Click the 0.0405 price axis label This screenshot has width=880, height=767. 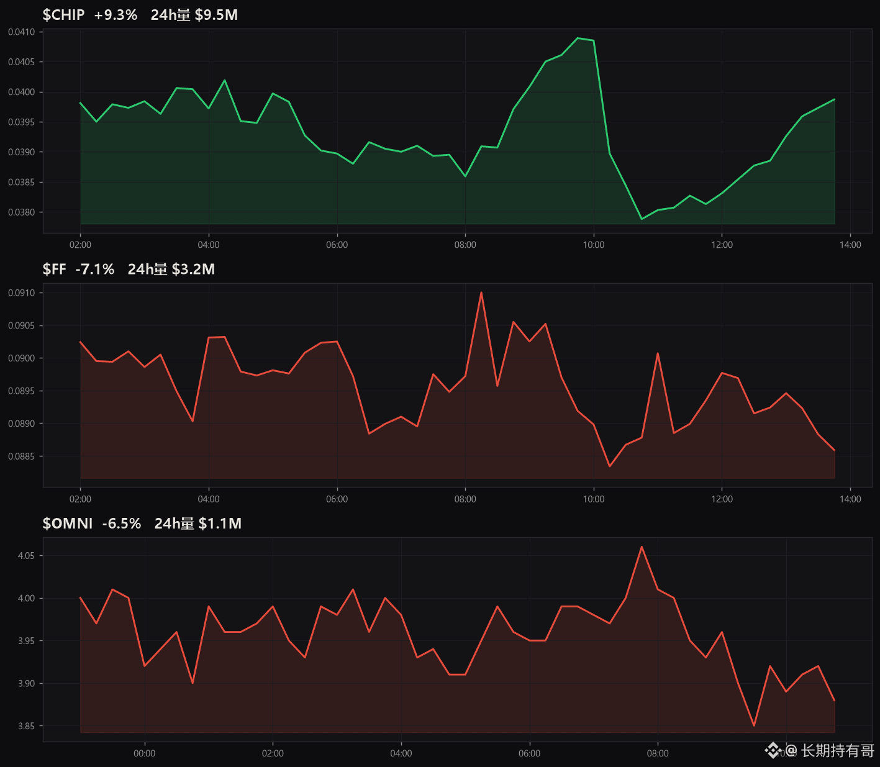tap(22, 62)
